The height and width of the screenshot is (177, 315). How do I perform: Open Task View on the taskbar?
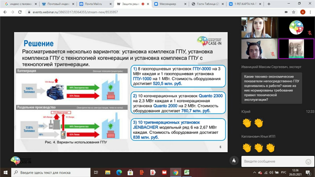tap(96, 172)
